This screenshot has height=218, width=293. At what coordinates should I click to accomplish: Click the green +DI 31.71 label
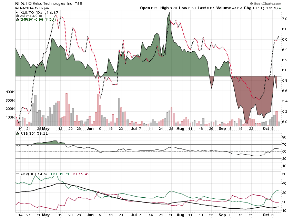[60, 174]
